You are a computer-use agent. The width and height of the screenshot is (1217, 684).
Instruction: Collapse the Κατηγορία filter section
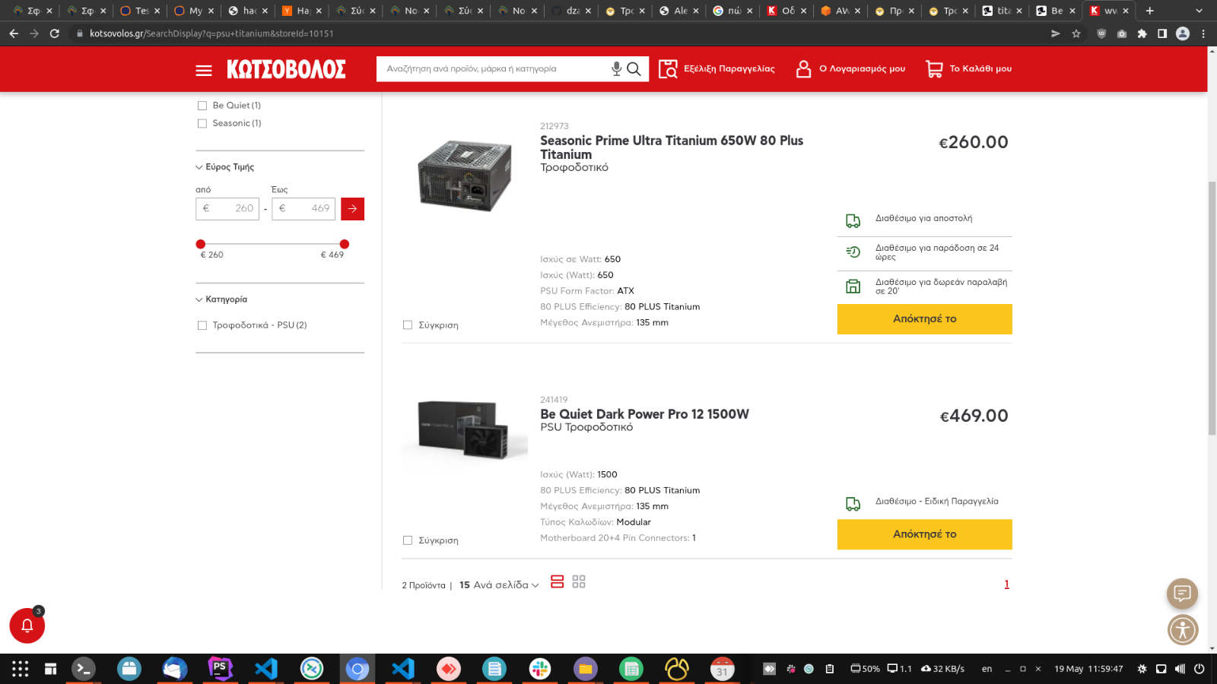click(222, 299)
